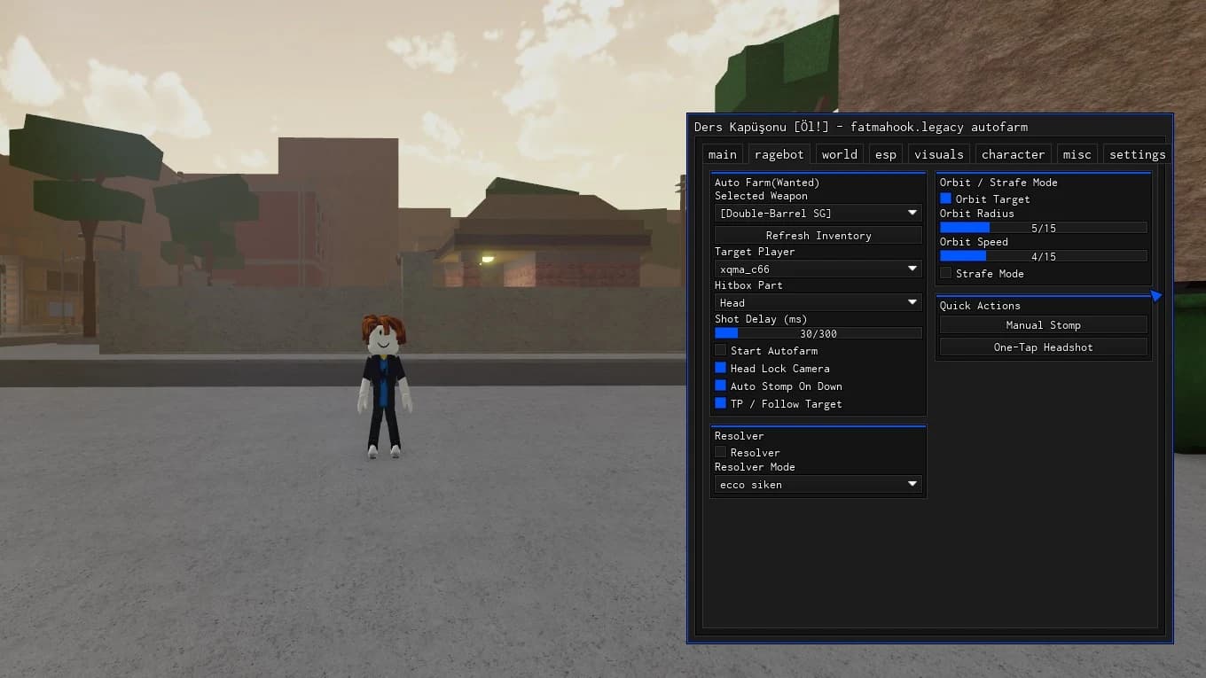Set the Orbit Speed slider

point(1043,256)
